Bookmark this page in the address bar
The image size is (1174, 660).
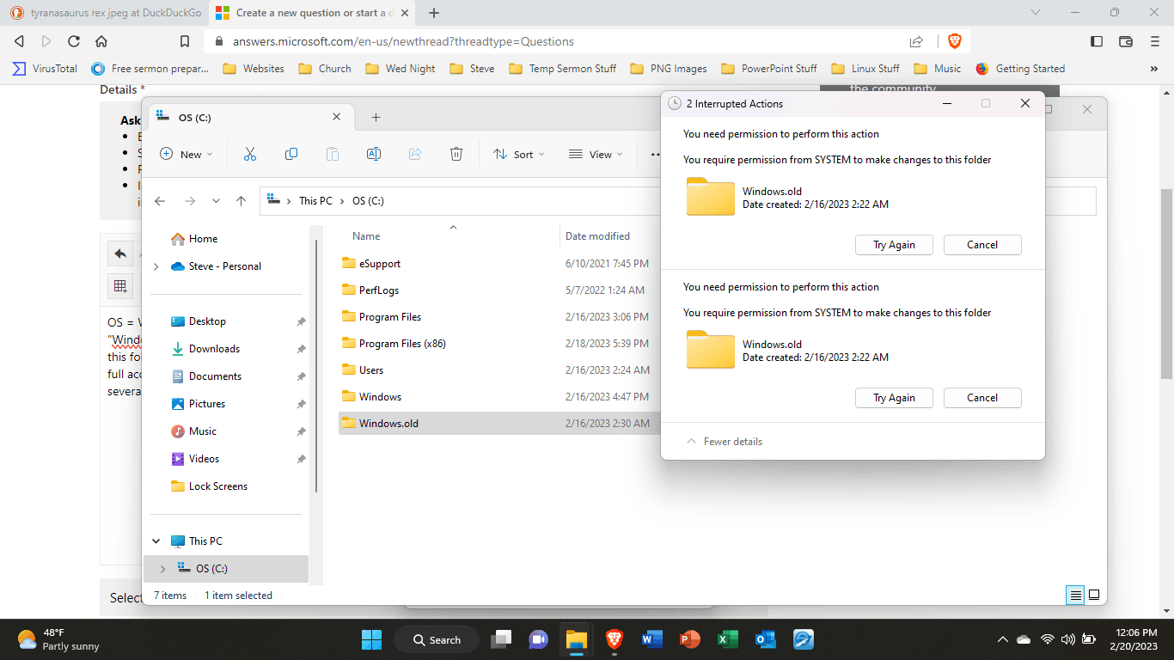(185, 41)
